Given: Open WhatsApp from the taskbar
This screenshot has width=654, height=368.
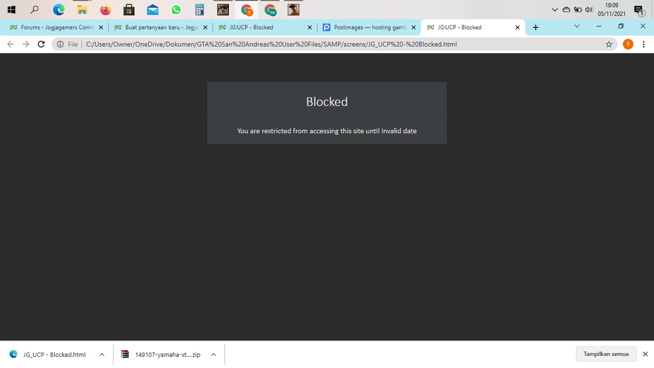Looking at the screenshot, I should [176, 10].
